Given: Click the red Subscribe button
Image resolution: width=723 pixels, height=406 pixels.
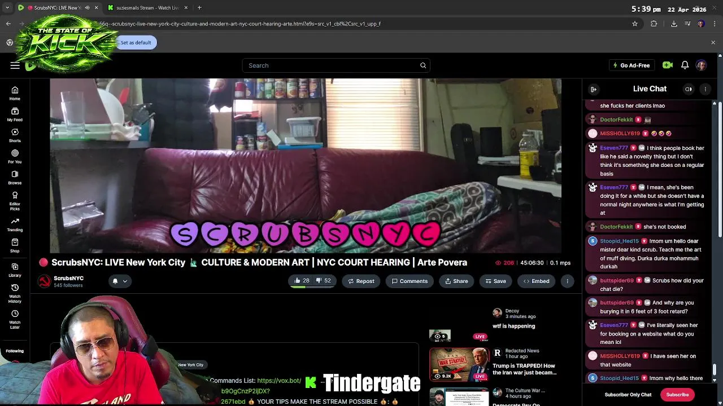Looking at the screenshot, I should 677,395.
